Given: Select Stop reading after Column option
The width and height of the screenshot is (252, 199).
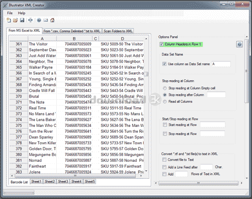Looking at the screenshot, I should tap(165, 95).
